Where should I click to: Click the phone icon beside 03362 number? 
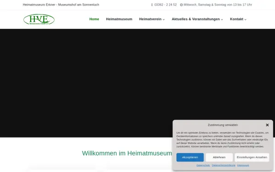click(152, 5)
